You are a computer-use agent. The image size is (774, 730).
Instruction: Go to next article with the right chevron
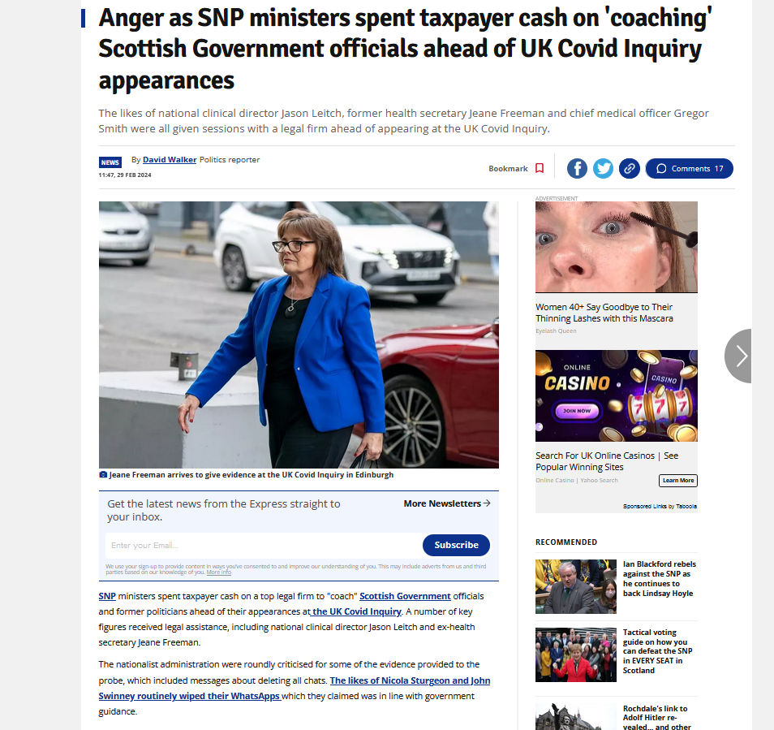[739, 356]
